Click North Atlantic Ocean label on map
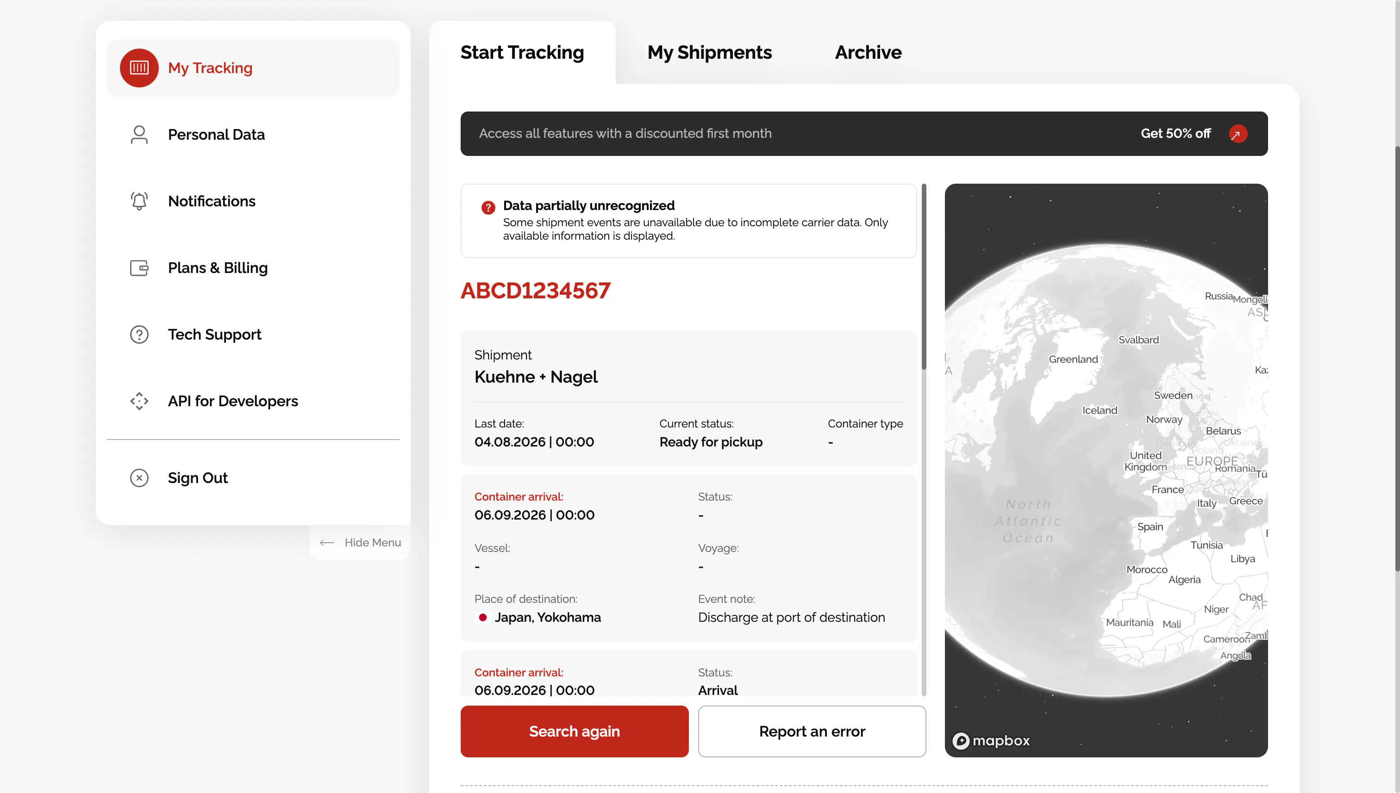 [1028, 520]
